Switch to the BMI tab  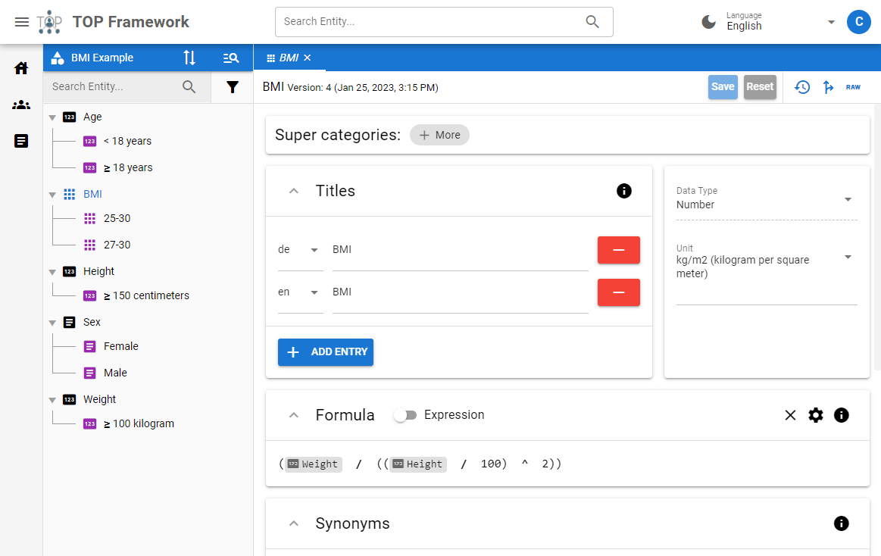288,58
